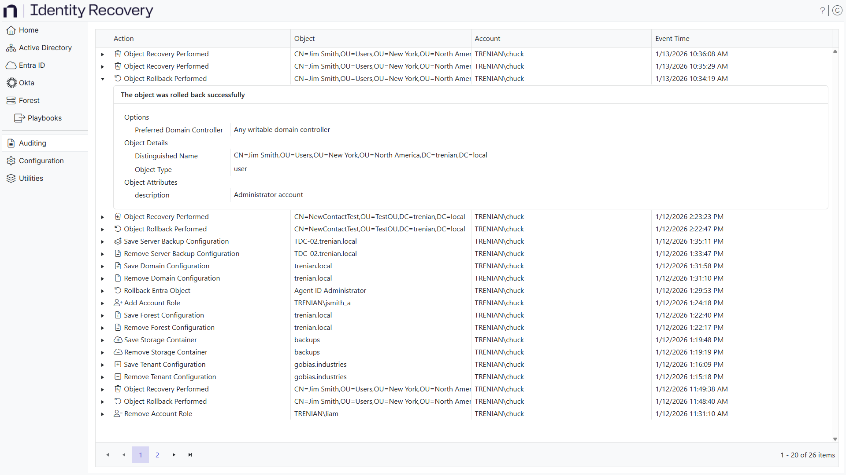Go to page 2 of results
Image resolution: width=846 pixels, height=475 pixels.
[x=157, y=455]
